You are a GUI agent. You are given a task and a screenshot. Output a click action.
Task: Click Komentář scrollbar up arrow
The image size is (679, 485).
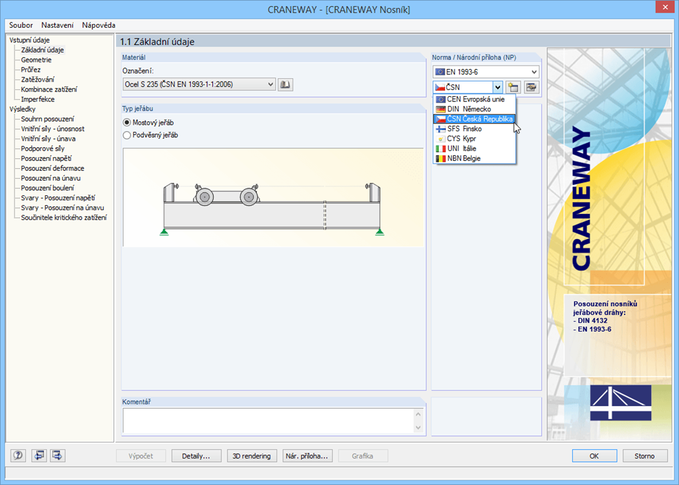coord(418,414)
